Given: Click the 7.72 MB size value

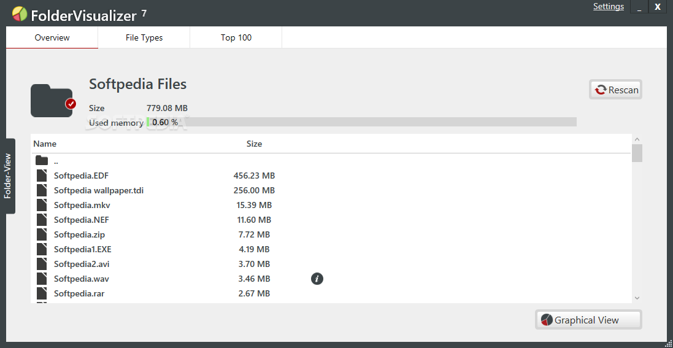Looking at the screenshot, I should [254, 234].
